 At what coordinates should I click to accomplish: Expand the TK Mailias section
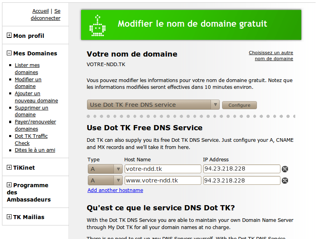[x=9, y=217]
